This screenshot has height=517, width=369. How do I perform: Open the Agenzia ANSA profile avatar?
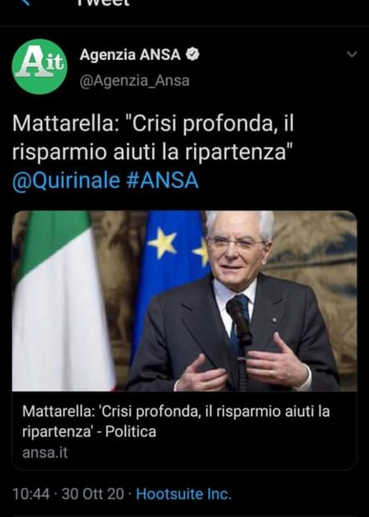click(39, 67)
